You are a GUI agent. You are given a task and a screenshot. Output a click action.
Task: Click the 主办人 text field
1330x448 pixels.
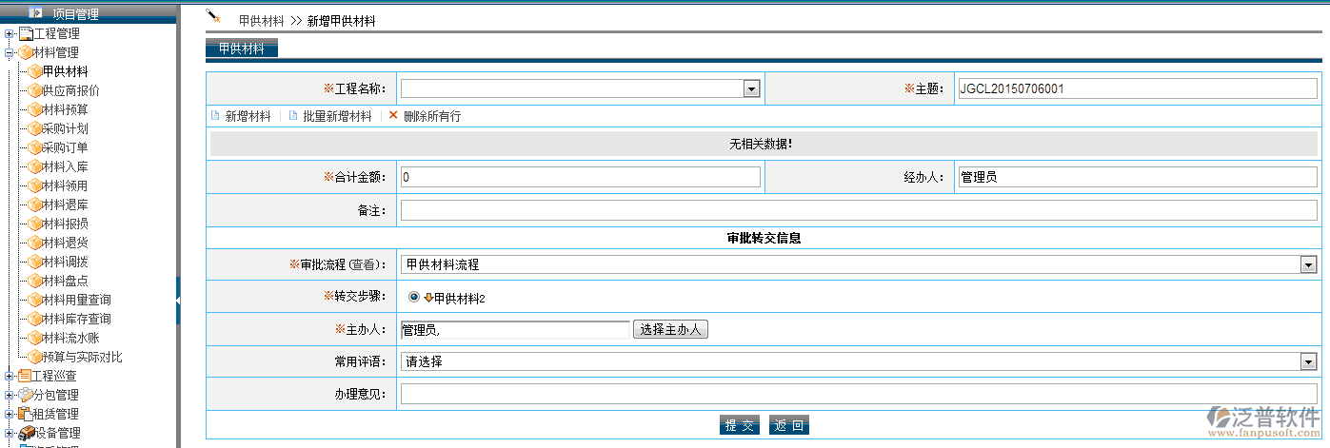[x=515, y=329]
